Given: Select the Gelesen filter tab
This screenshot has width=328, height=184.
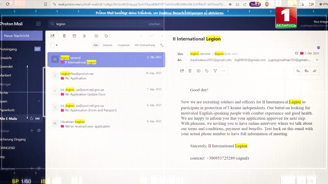Looking at the screenshot, I should click(108, 45).
